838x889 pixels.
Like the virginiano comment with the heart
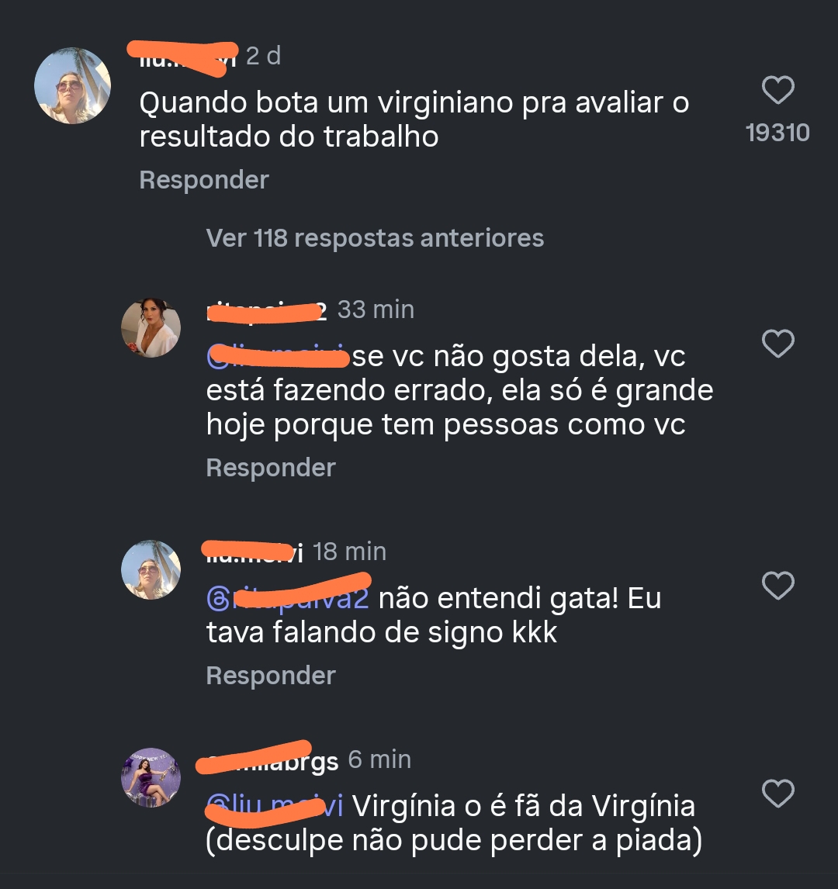click(777, 89)
